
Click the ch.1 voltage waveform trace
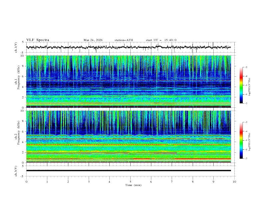[x=128, y=47]
